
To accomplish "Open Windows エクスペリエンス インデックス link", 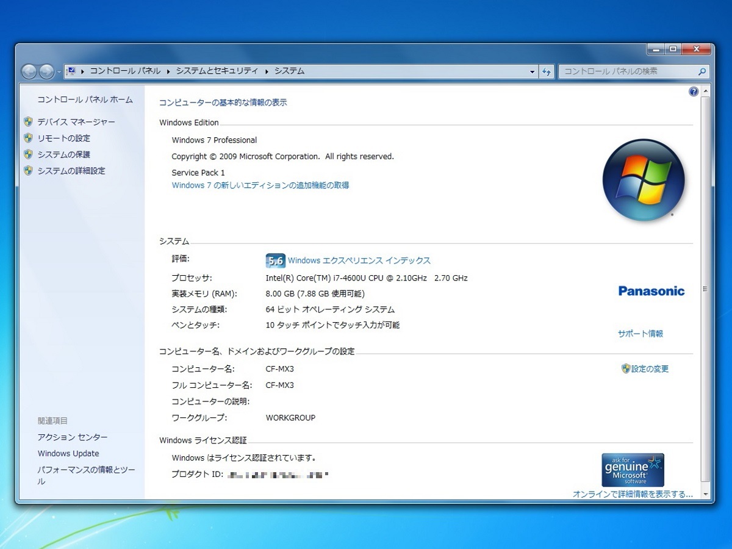I will (359, 260).
